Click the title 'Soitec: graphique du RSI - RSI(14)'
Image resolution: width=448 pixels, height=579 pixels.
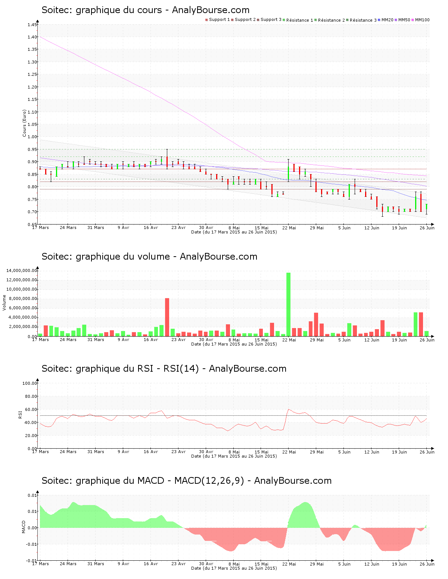point(120,369)
